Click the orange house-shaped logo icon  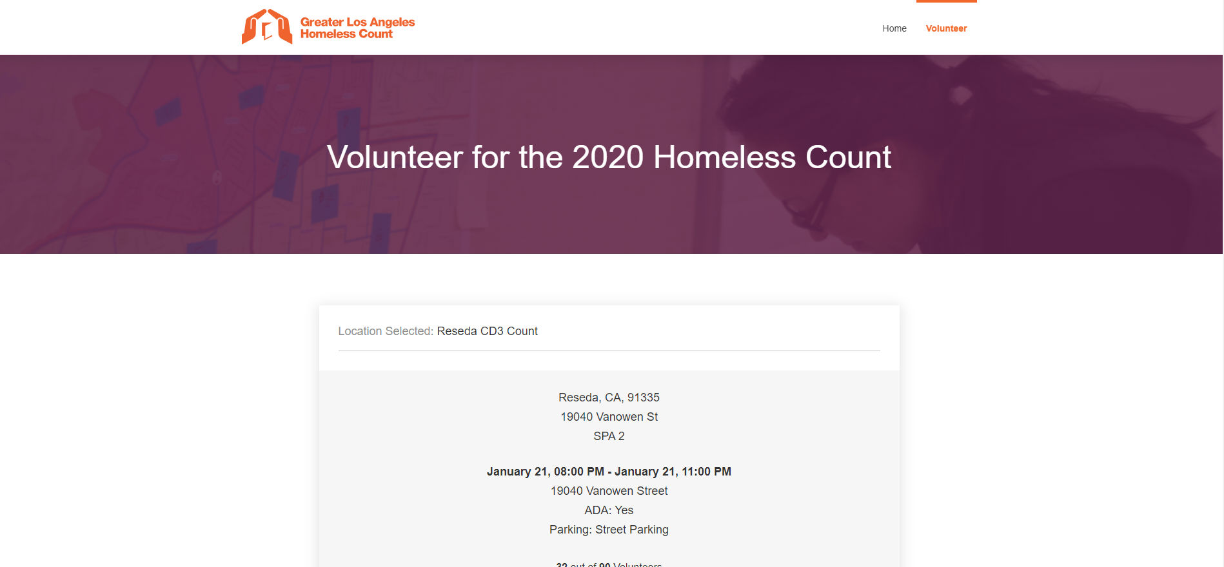click(x=266, y=26)
